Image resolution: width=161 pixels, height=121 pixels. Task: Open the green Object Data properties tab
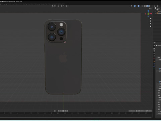(x=154, y=69)
